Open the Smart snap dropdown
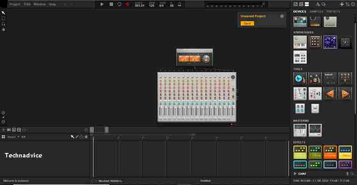Viewport: 357px width, 185px height. (x=13, y=137)
